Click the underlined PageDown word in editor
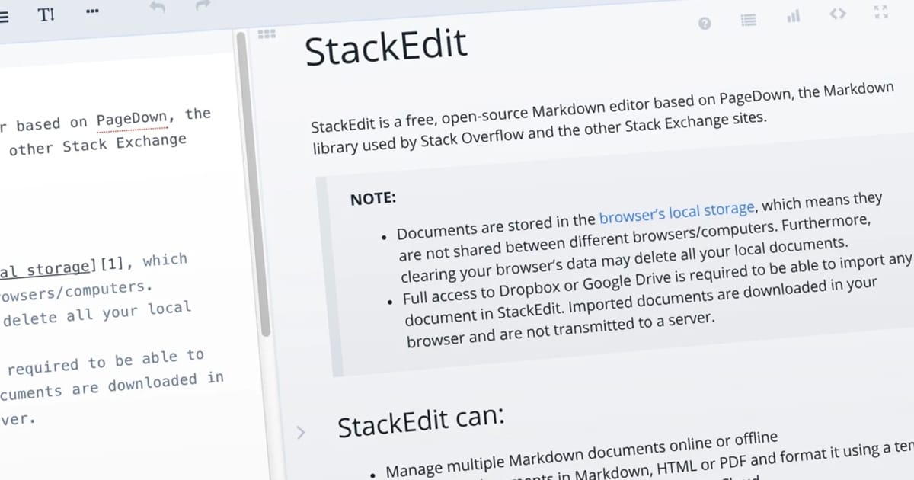The height and width of the screenshot is (480, 914). (131, 120)
